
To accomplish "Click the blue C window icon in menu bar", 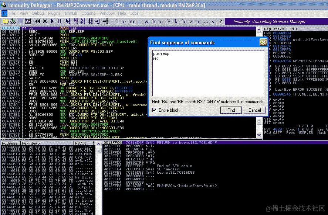I will pyautogui.click(x=4, y=13).
